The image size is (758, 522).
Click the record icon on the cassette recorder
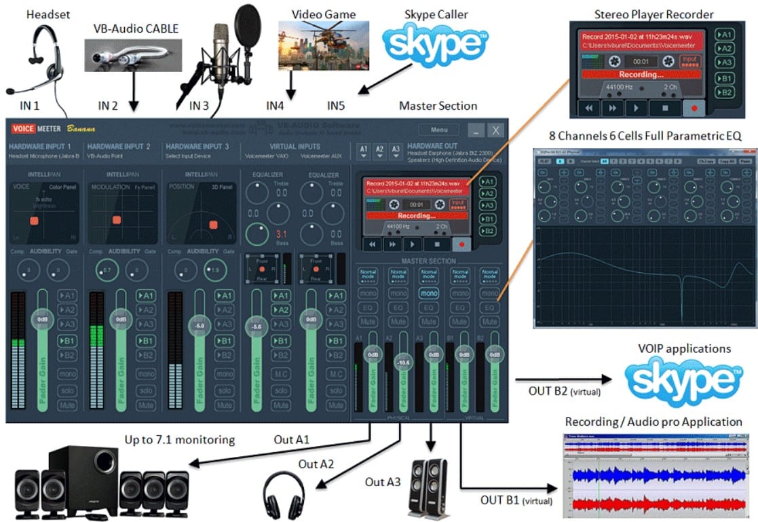point(461,244)
